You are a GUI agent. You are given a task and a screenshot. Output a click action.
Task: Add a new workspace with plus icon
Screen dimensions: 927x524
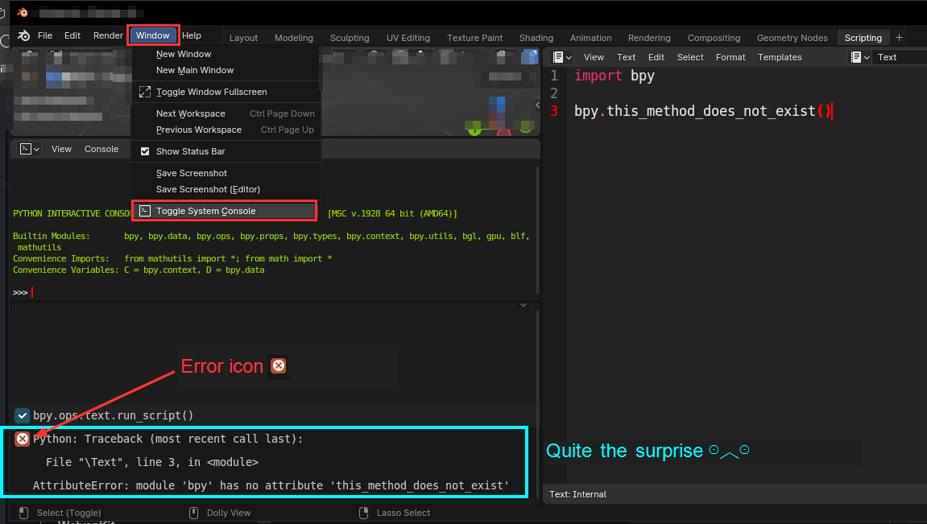(x=900, y=38)
